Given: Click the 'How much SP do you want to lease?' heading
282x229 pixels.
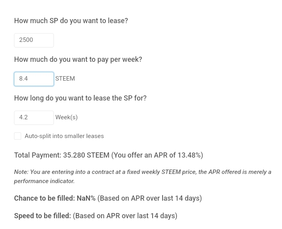Looking at the screenshot, I should [71, 21].
